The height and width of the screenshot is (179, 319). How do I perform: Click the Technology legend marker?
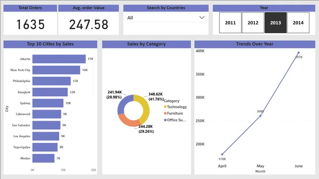tap(165, 107)
